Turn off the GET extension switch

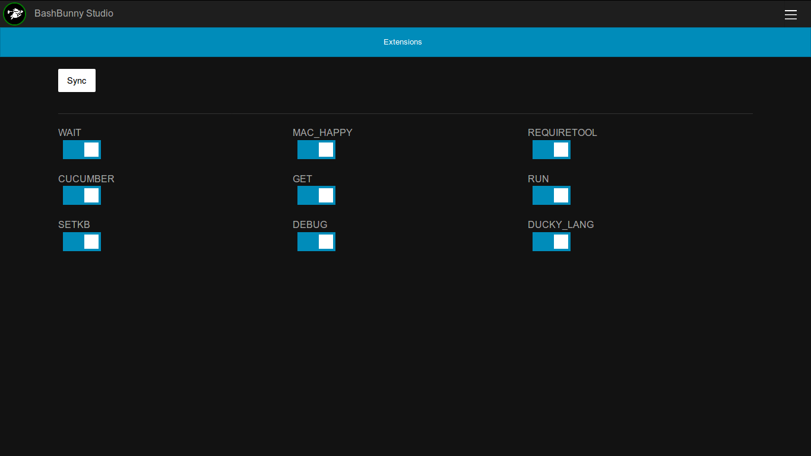pos(316,195)
